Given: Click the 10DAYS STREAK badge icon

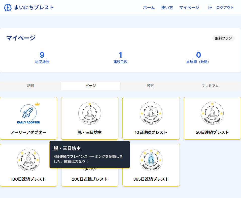Looking at the screenshot, I should (x=151, y=113).
